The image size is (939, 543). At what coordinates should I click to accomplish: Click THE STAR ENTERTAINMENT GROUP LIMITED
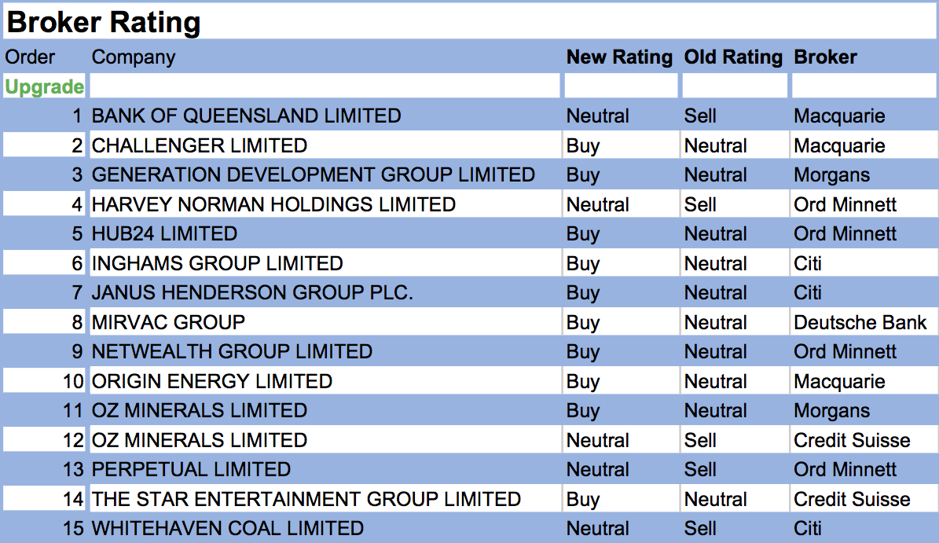point(306,499)
